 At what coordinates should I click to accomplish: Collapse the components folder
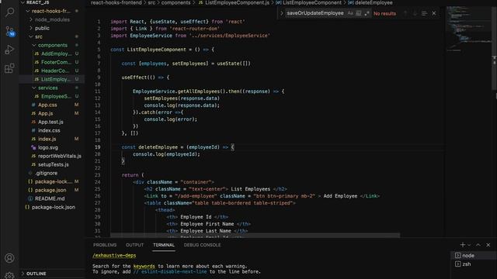tap(52, 45)
